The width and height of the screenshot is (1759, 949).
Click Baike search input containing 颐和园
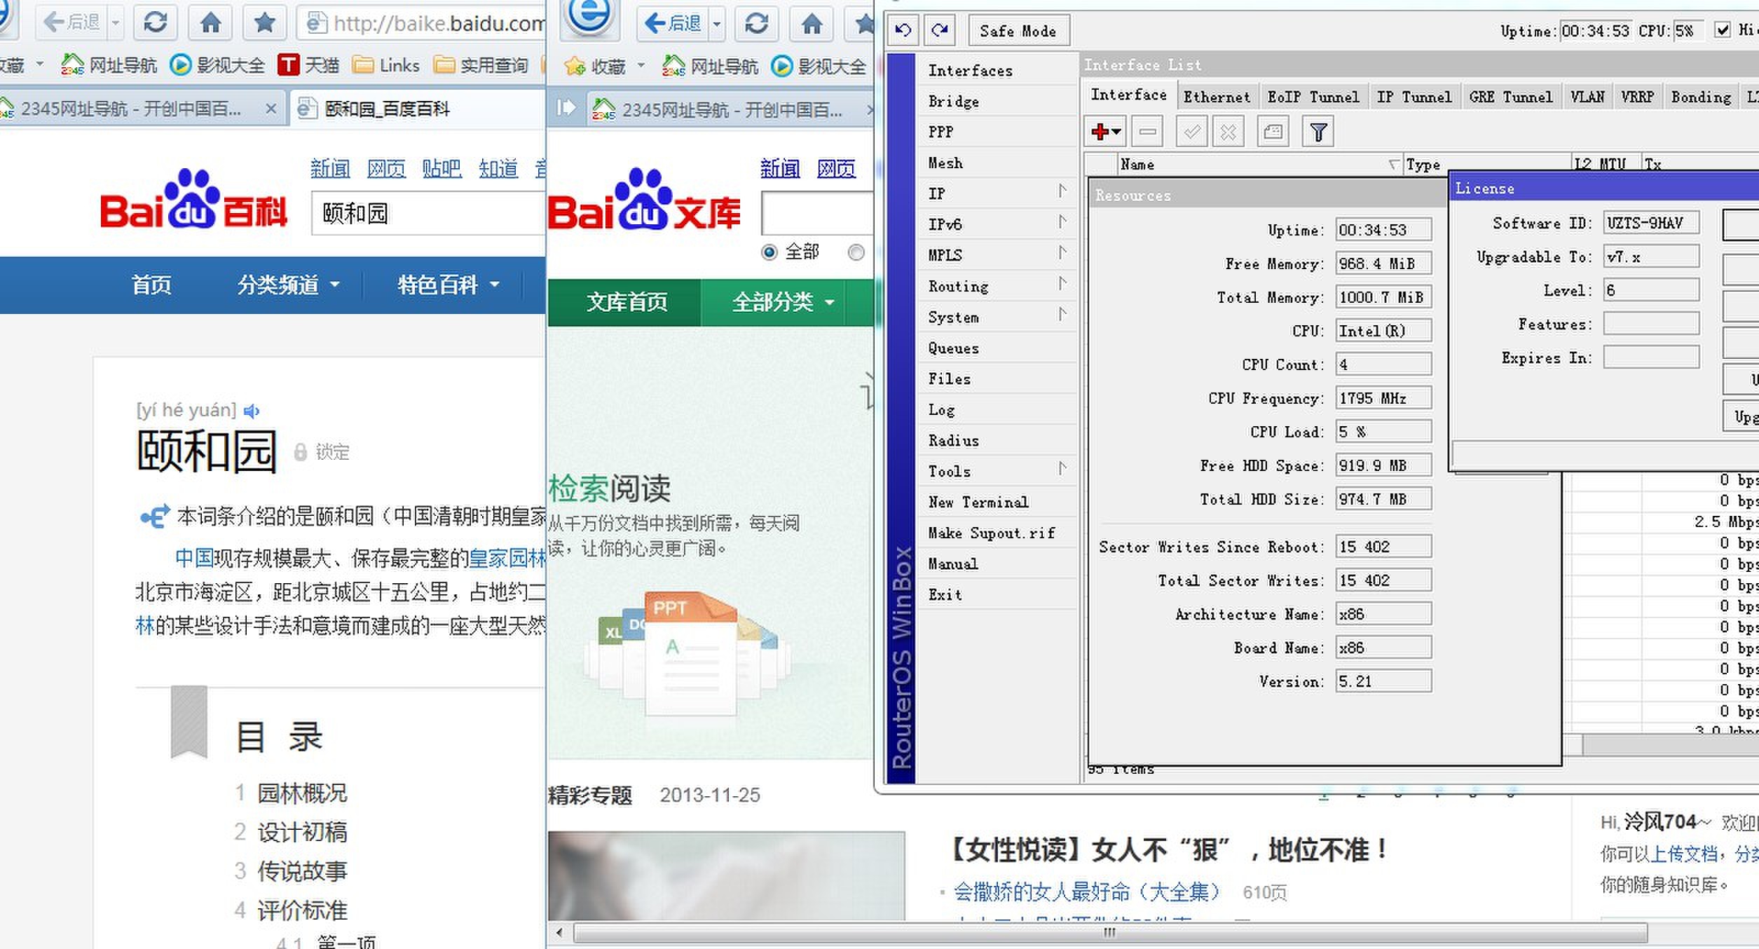429,213
